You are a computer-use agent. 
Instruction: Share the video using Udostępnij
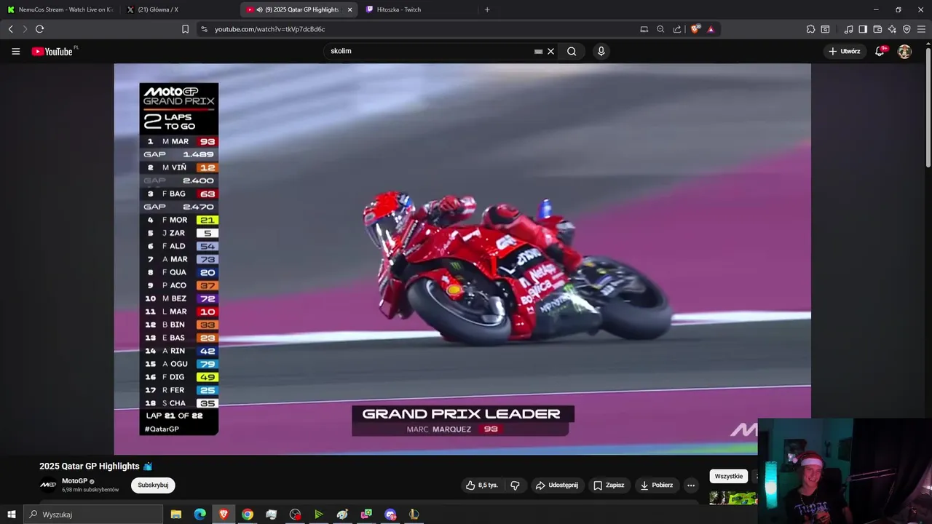[x=556, y=485]
